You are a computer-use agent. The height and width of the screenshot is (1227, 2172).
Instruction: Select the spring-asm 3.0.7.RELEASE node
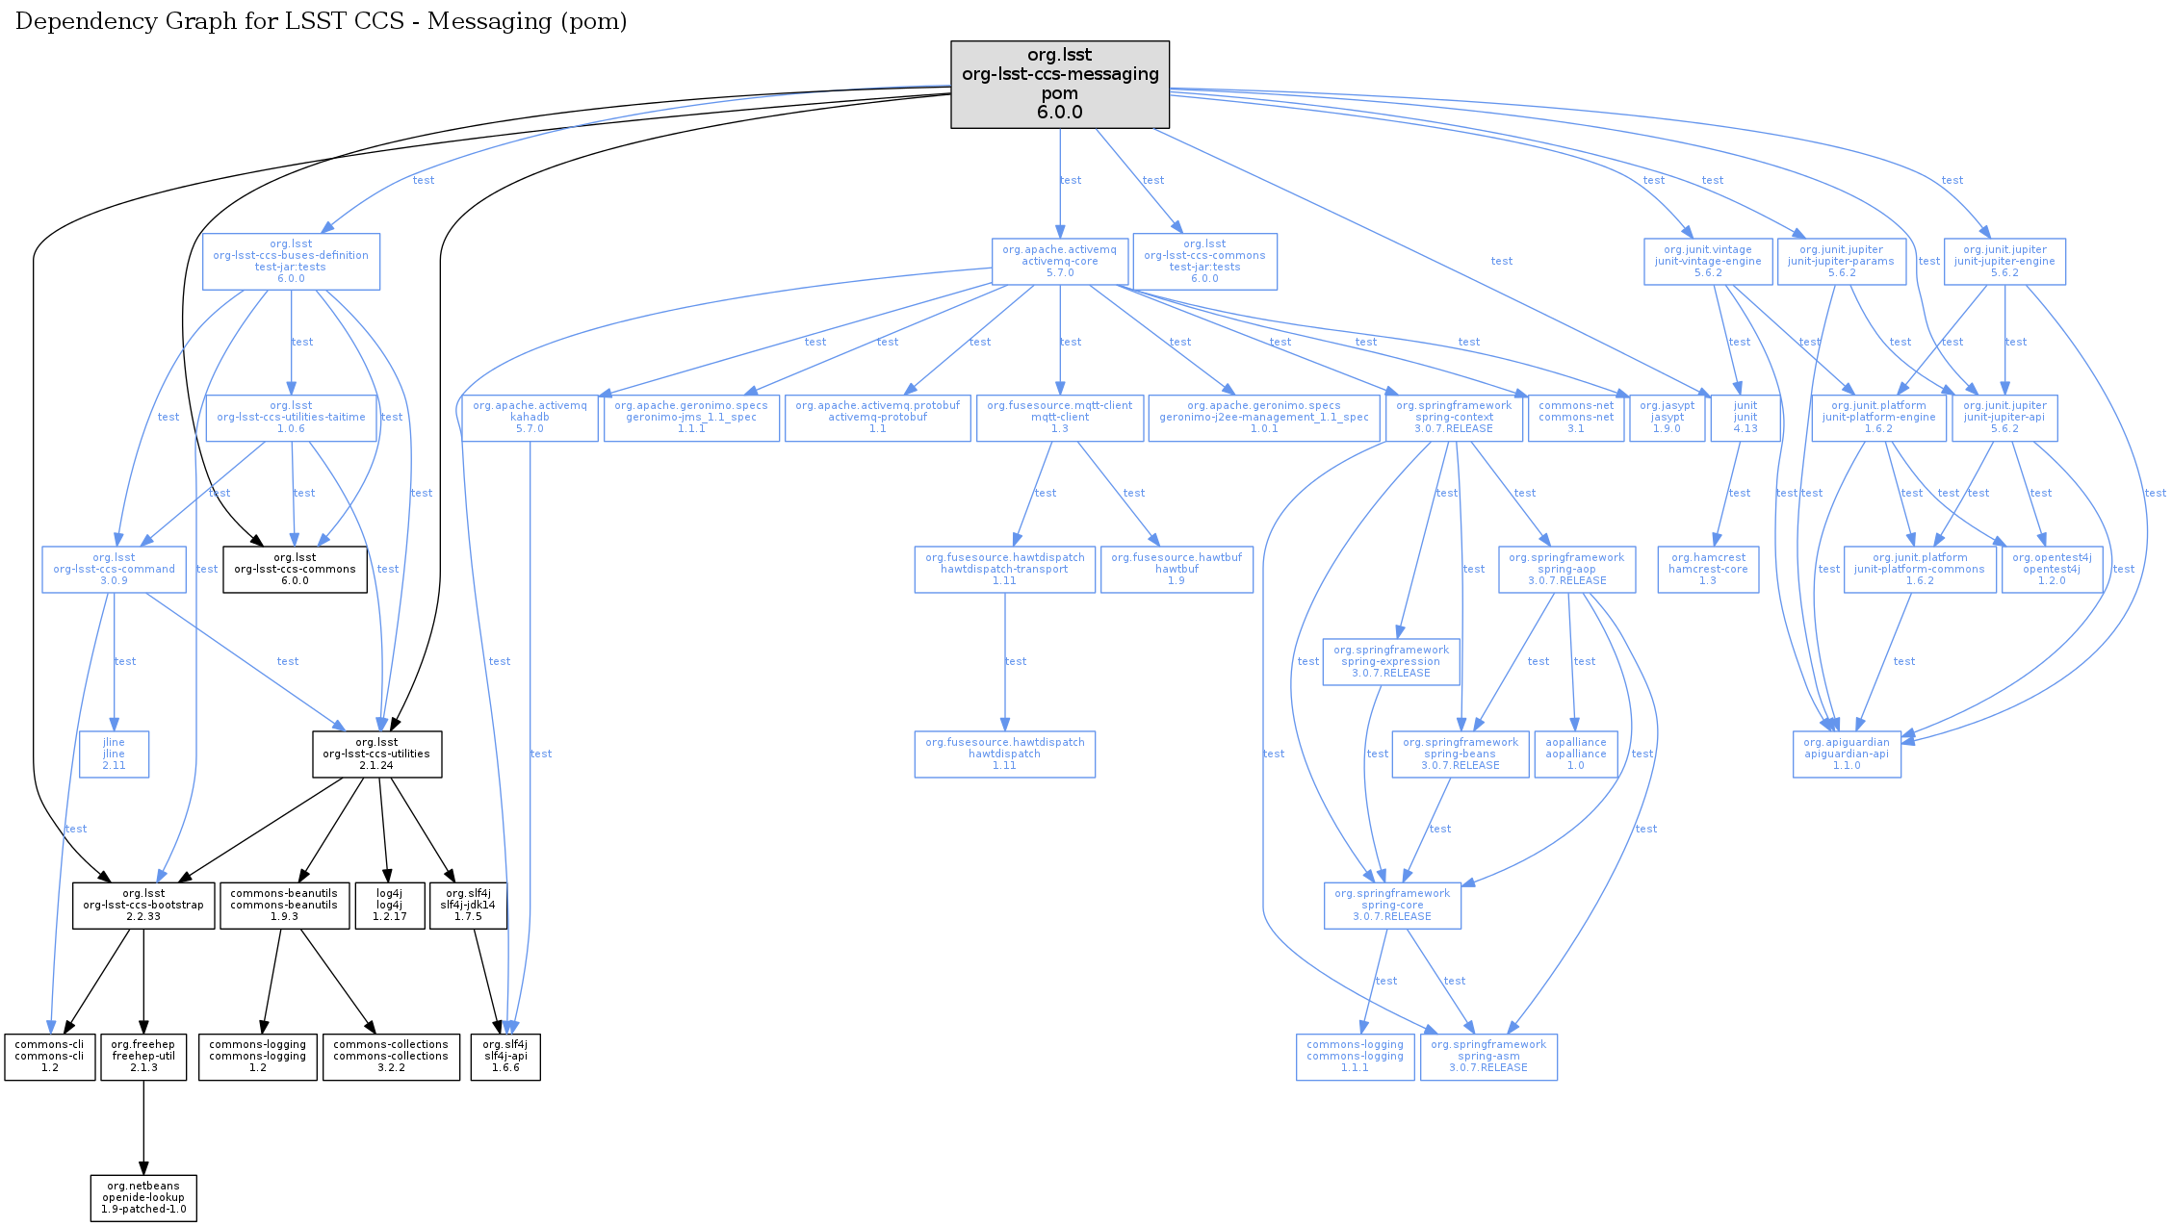click(1488, 1056)
